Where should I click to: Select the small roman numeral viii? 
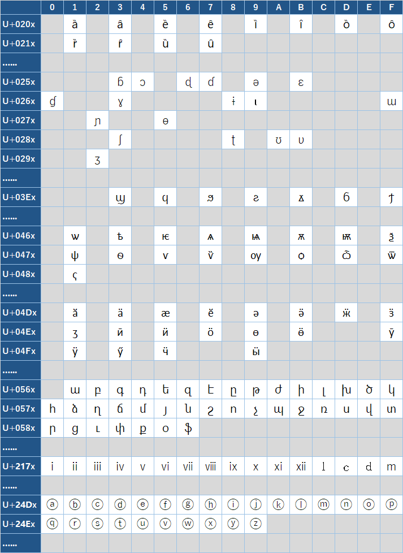pyautogui.click(x=210, y=466)
